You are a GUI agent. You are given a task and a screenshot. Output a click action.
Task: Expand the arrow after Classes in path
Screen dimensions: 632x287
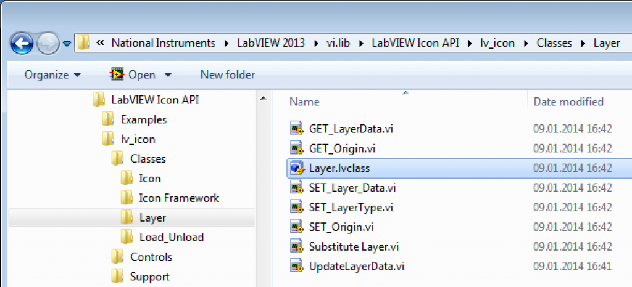(583, 43)
